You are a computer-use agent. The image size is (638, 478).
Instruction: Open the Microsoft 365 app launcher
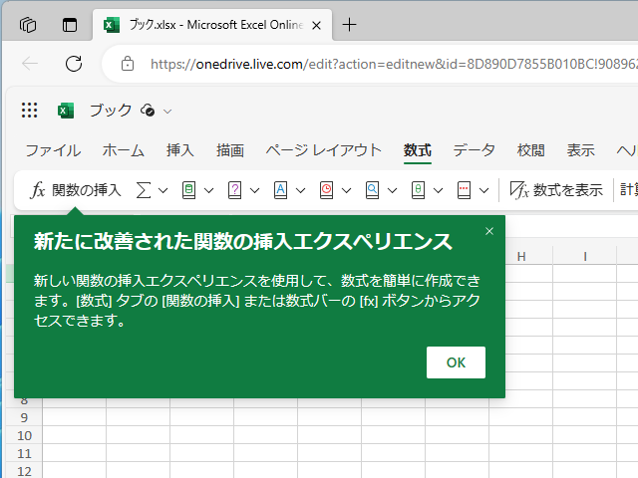(x=29, y=111)
